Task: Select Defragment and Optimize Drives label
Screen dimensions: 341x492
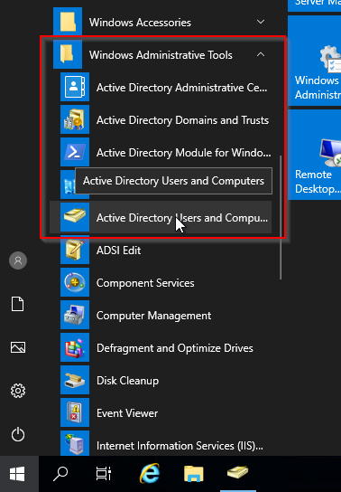Action: point(175,348)
